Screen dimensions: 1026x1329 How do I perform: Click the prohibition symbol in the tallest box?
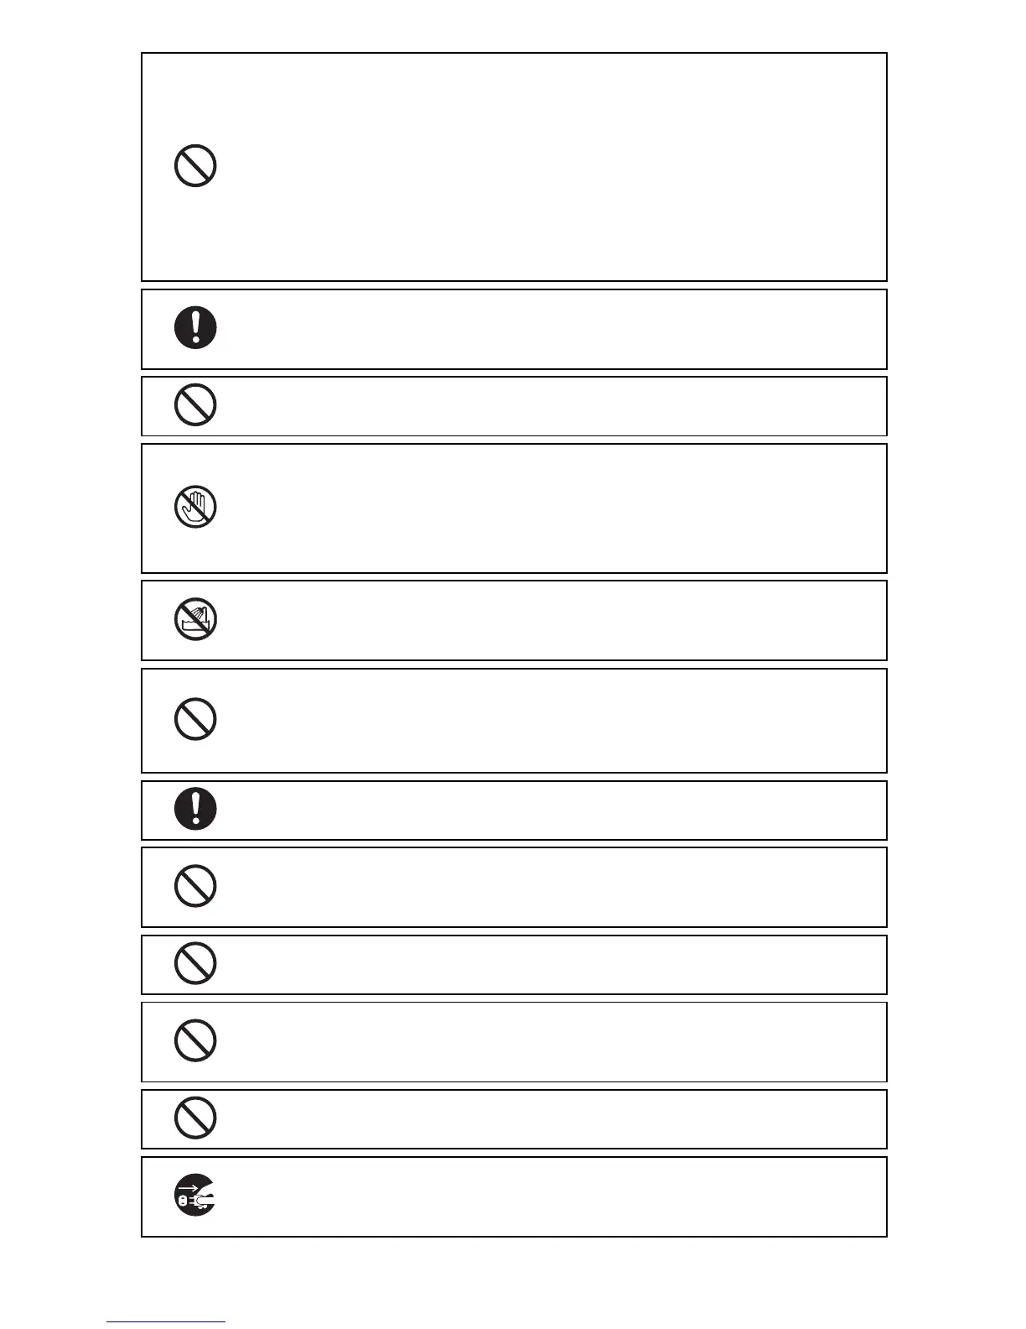[x=195, y=165]
